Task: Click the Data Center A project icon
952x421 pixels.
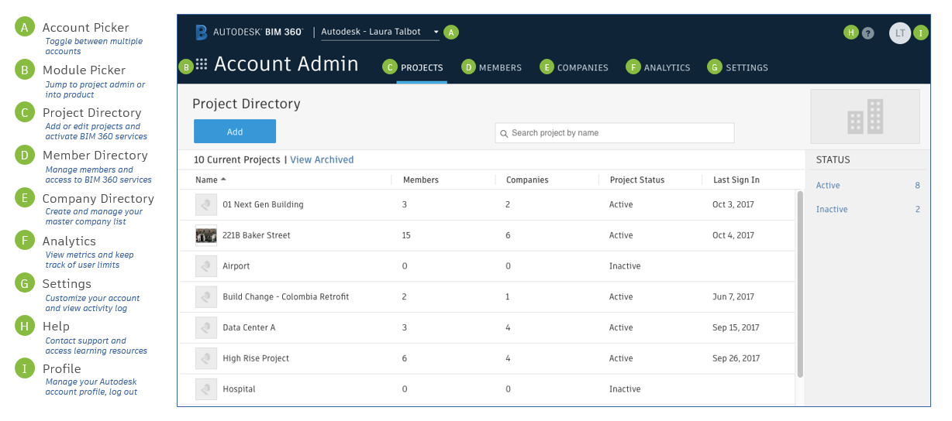Action: pyautogui.click(x=206, y=327)
